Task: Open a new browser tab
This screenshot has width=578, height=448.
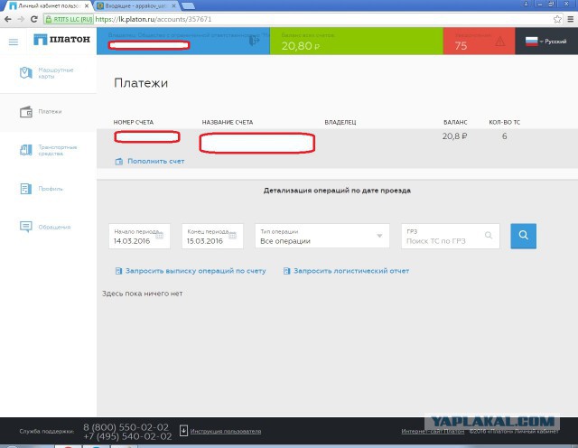Action: coord(188,5)
